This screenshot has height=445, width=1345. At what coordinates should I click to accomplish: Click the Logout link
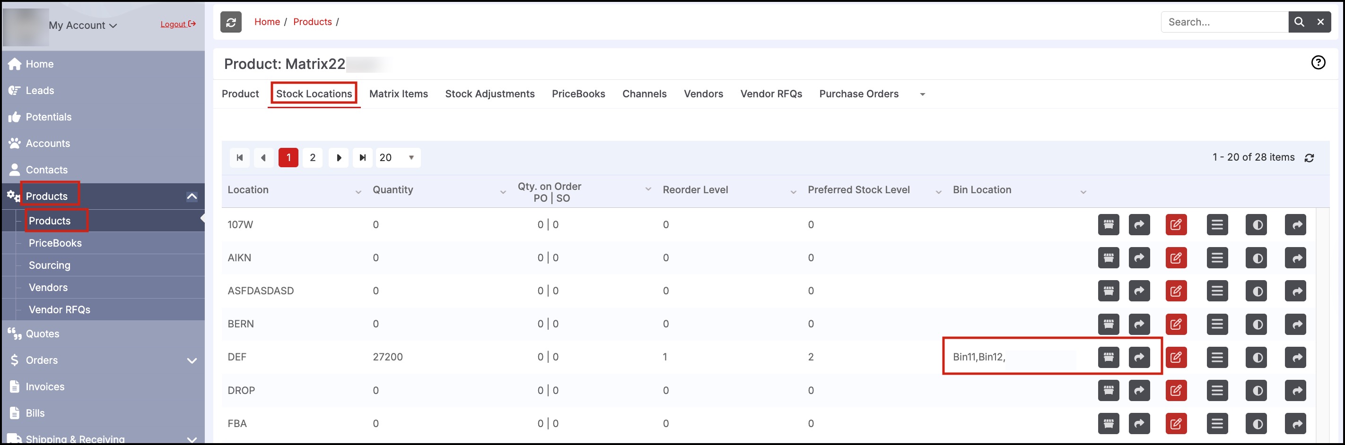coord(178,24)
